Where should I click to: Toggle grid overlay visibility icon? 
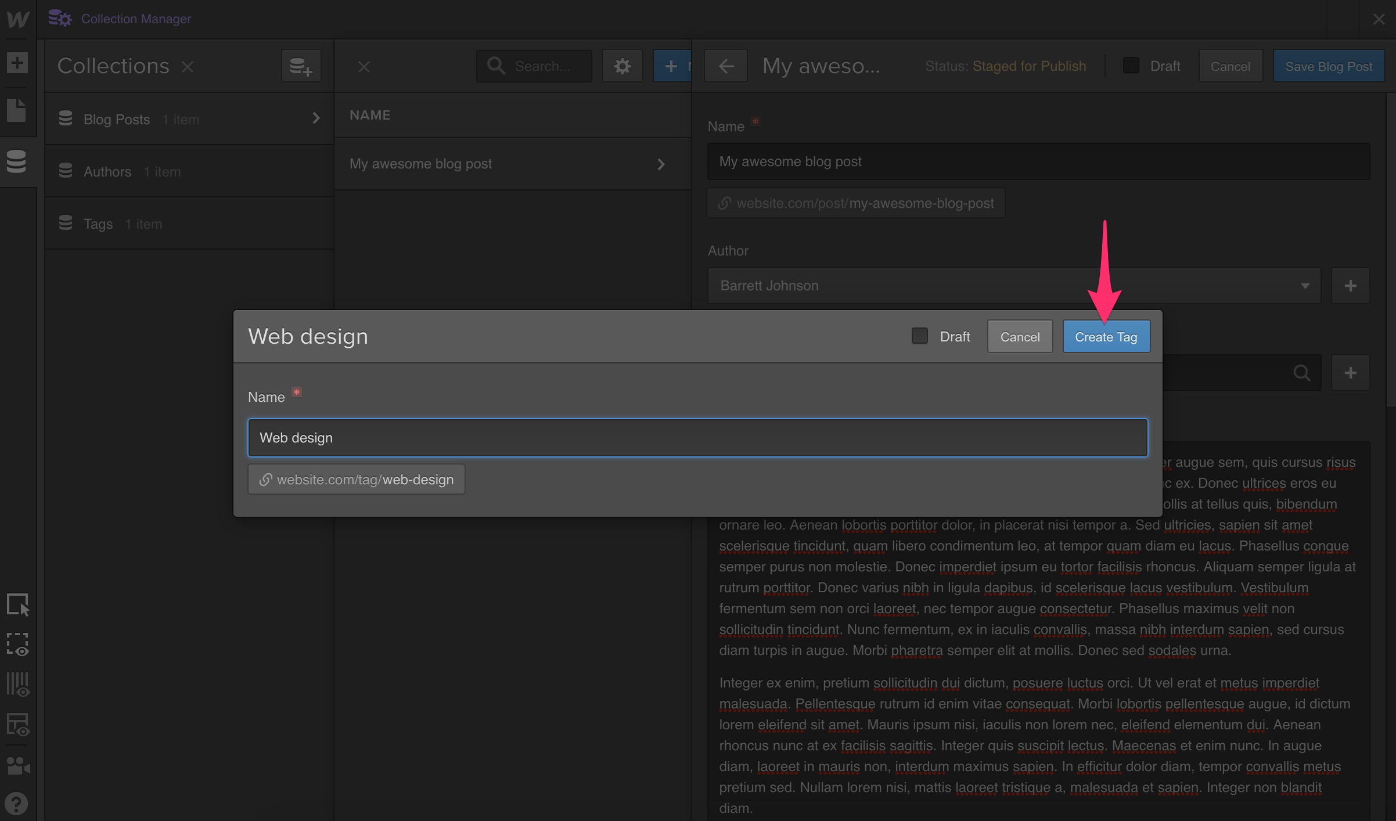tap(18, 685)
